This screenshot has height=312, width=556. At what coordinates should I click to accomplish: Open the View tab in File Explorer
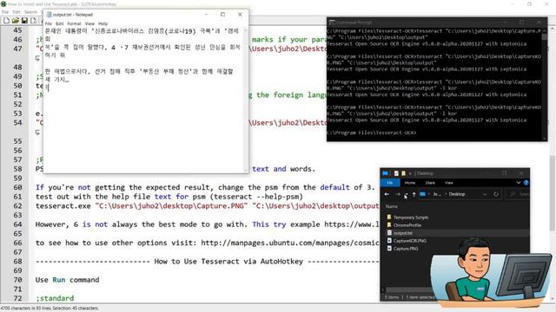pyautogui.click(x=449, y=183)
